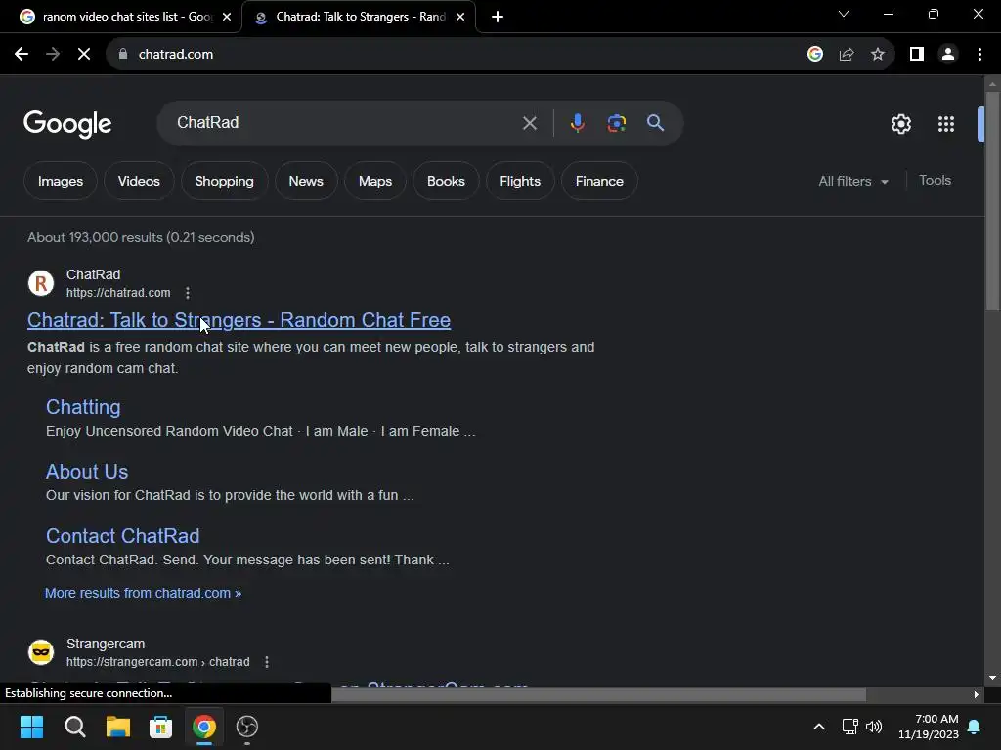Open the Windows Start menu
Image resolution: width=1001 pixels, height=750 pixels.
tap(31, 727)
